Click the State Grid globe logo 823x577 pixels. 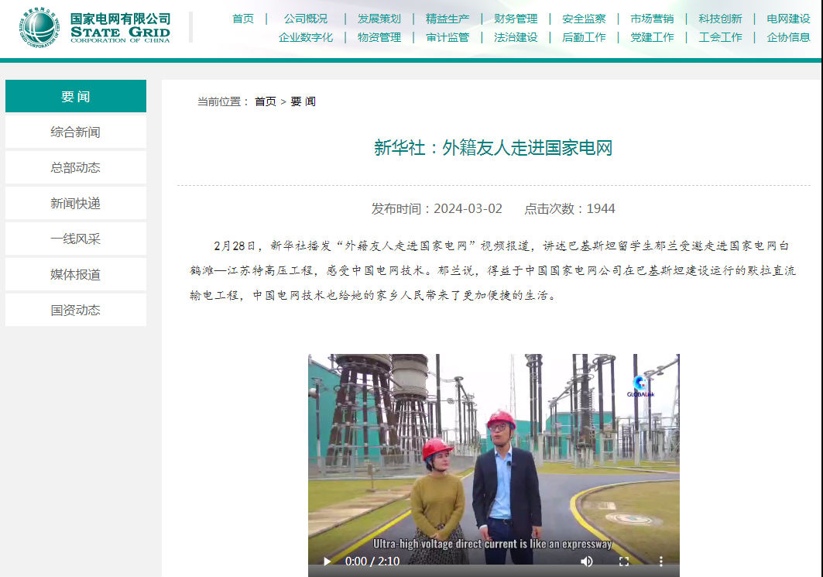[39, 27]
